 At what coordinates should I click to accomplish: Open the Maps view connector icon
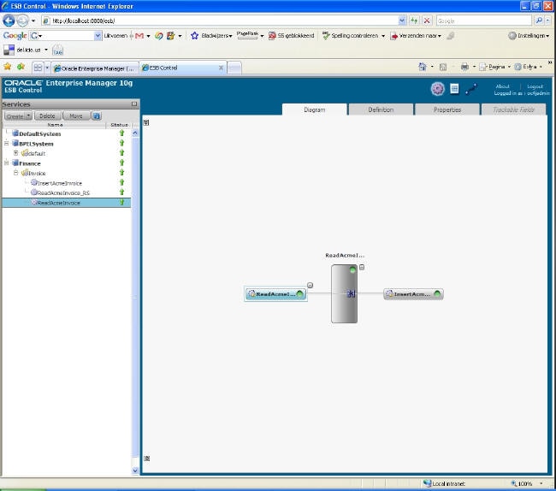[x=471, y=89]
